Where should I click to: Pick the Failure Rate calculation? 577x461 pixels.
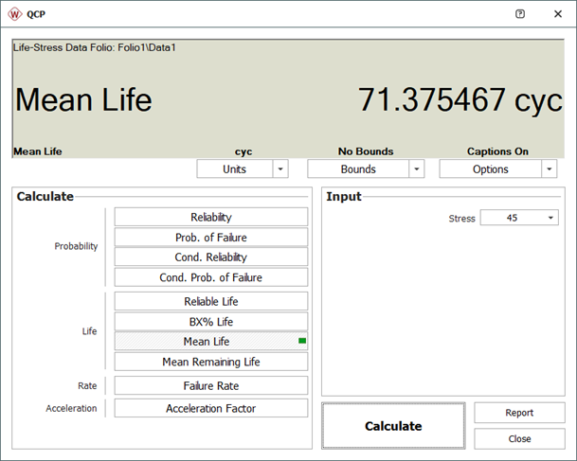(x=211, y=386)
